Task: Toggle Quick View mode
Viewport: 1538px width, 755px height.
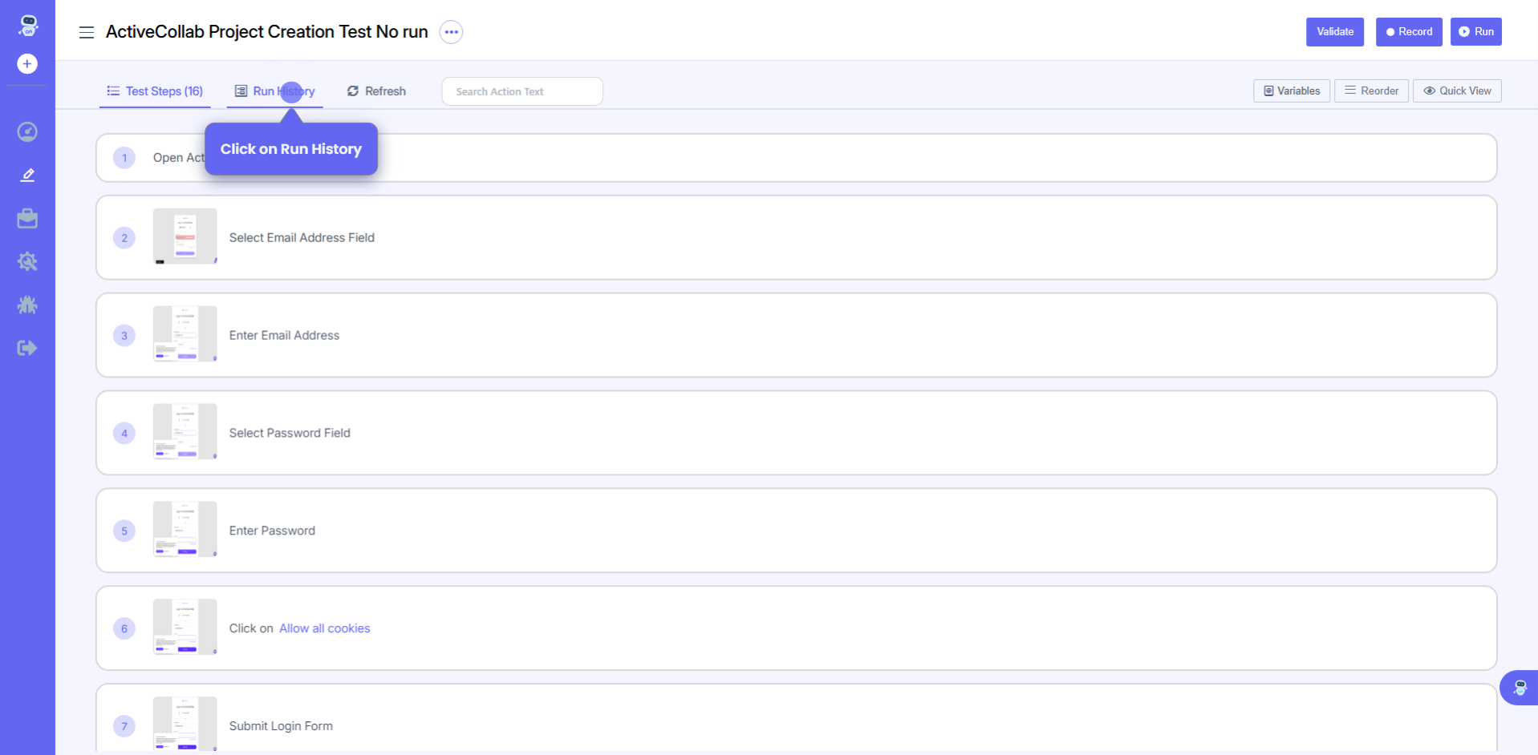Action: coord(1457,91)
